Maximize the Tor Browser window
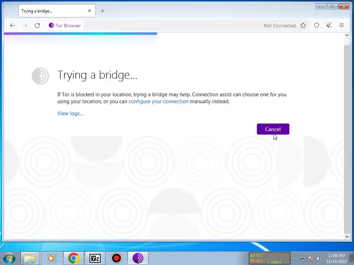Viewport: 354px width, 265px height. pos(332,6)
